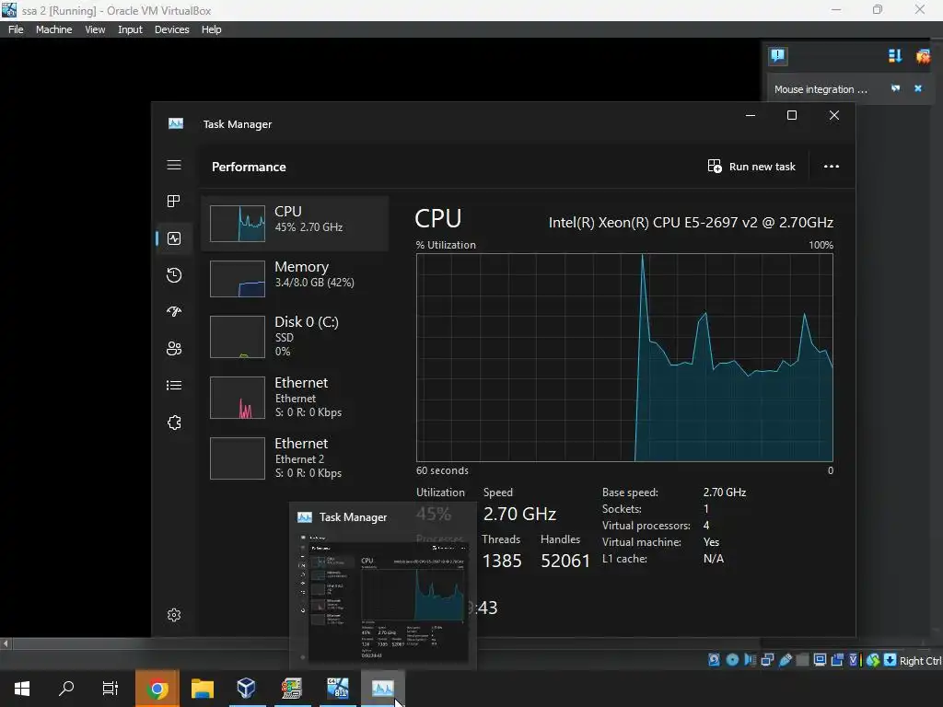Image resolution: width=943 pixels, height=707 pixels.
Task: Open the Services puzzle icon in sidebar
Action: pyautogui.click(x=174, y=423)
